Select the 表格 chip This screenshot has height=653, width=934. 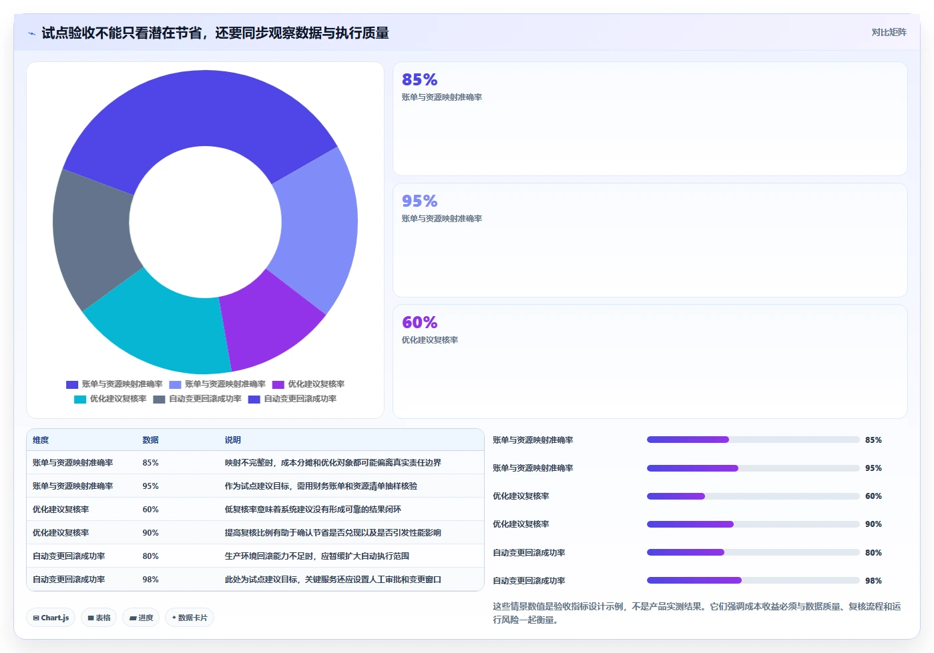tap(99, 618)
